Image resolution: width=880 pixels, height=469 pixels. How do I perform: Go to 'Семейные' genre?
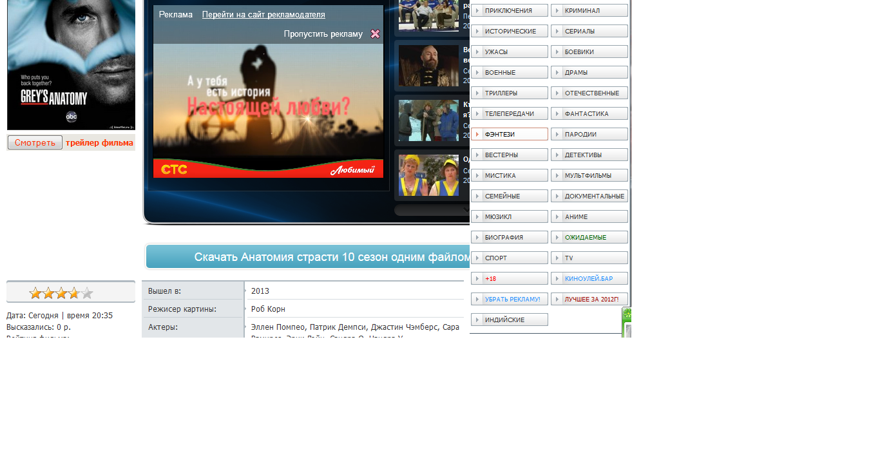[x=510, y=196]
